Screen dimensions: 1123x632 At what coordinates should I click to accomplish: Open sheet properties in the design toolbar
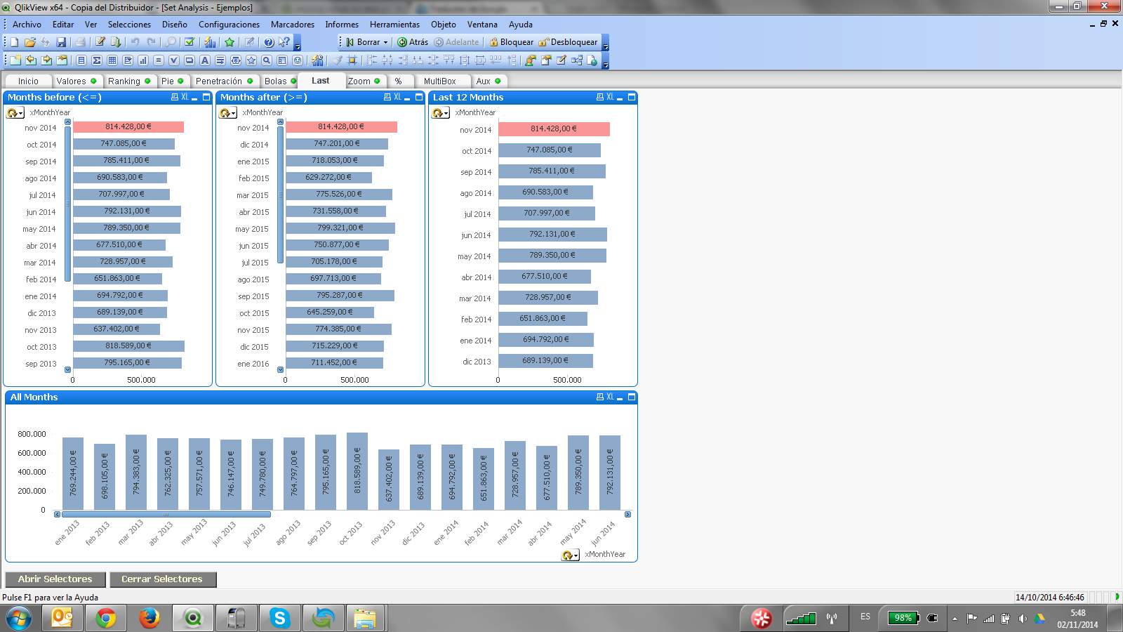click(62, 60)
